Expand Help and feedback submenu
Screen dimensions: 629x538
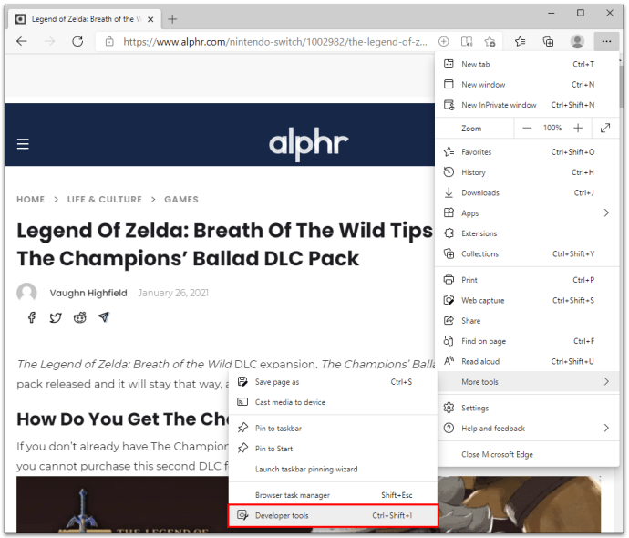527,429
